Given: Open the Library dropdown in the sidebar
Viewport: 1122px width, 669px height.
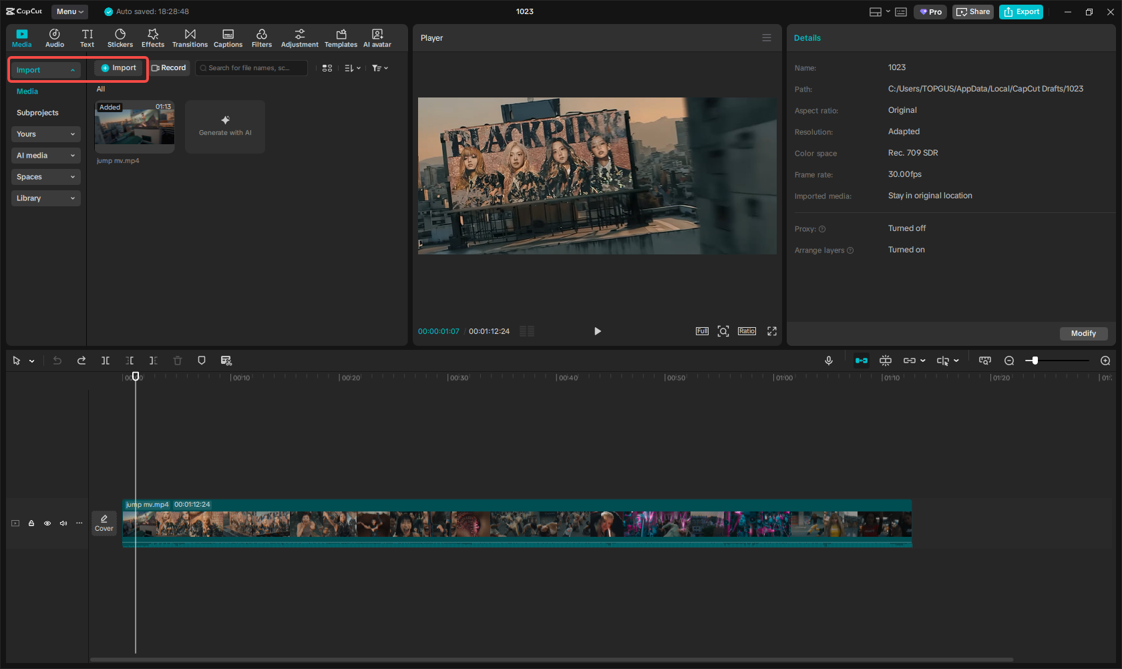Looking at the screenshot, I should (45, 198).
